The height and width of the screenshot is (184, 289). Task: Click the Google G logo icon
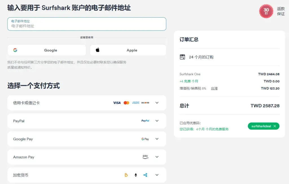click(x=15, y=50)
